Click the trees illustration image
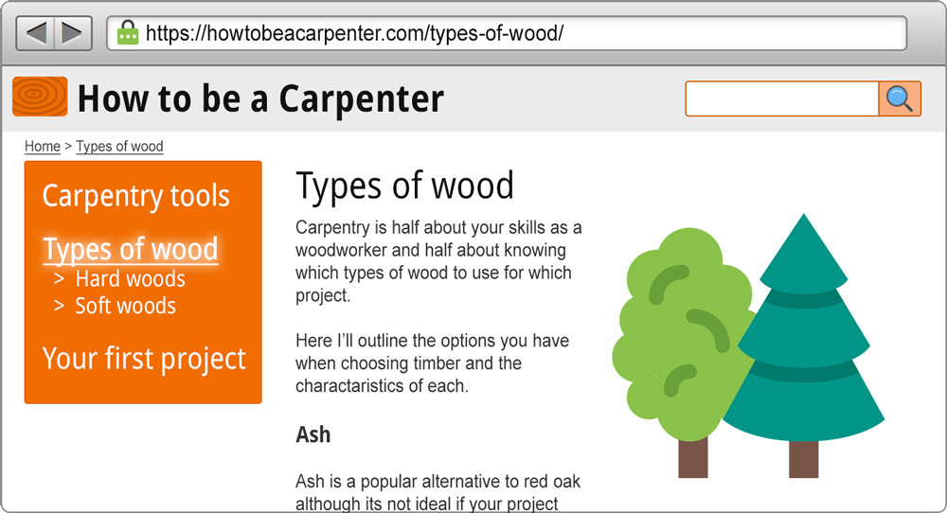Screen dimensions: 947x513 (748, 345)
